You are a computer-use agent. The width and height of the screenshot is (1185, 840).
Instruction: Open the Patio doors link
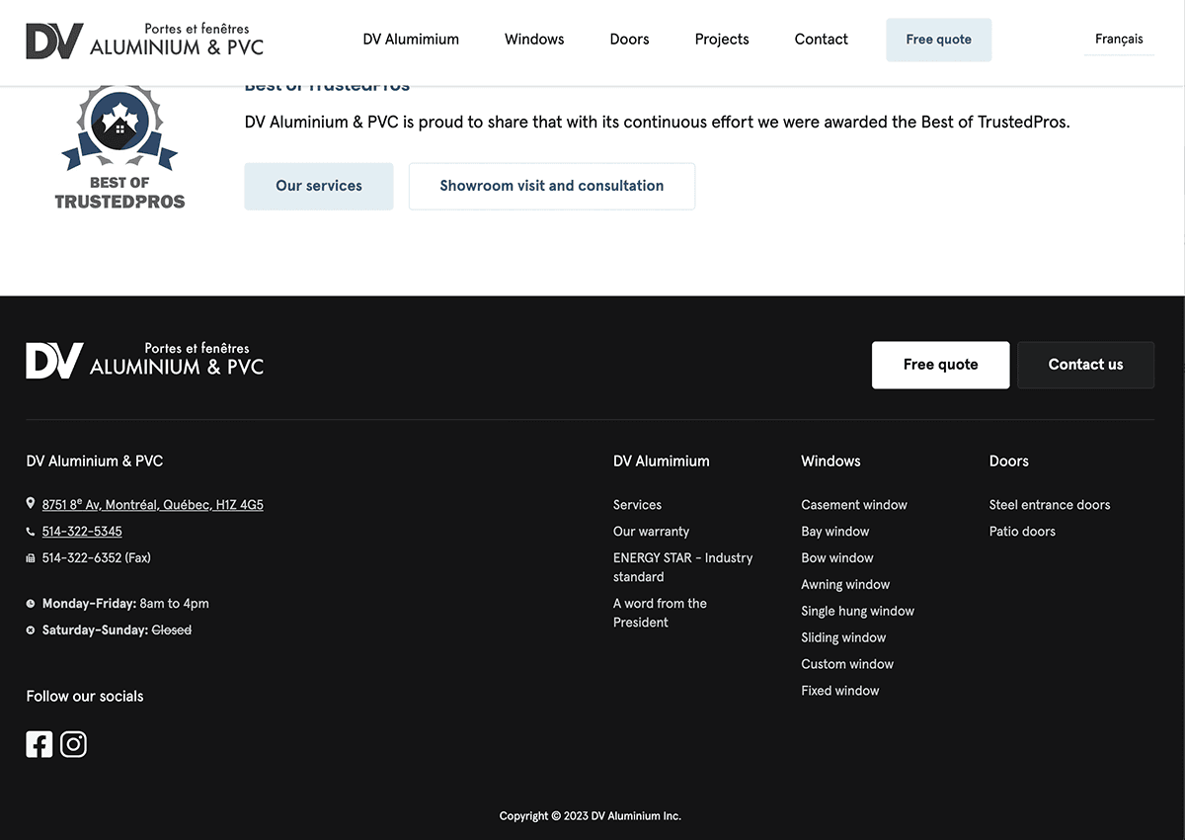tap(1023, 532)
